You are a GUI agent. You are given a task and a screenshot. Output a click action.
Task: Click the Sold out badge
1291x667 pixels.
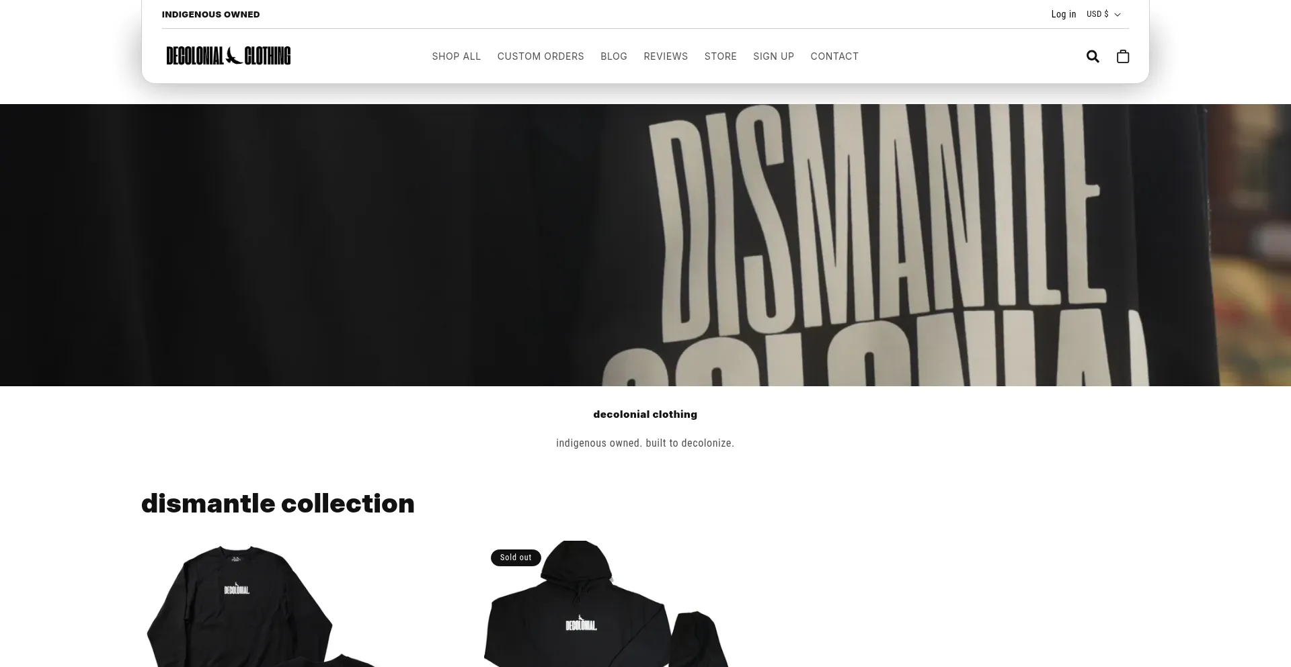tap(516, 558)
